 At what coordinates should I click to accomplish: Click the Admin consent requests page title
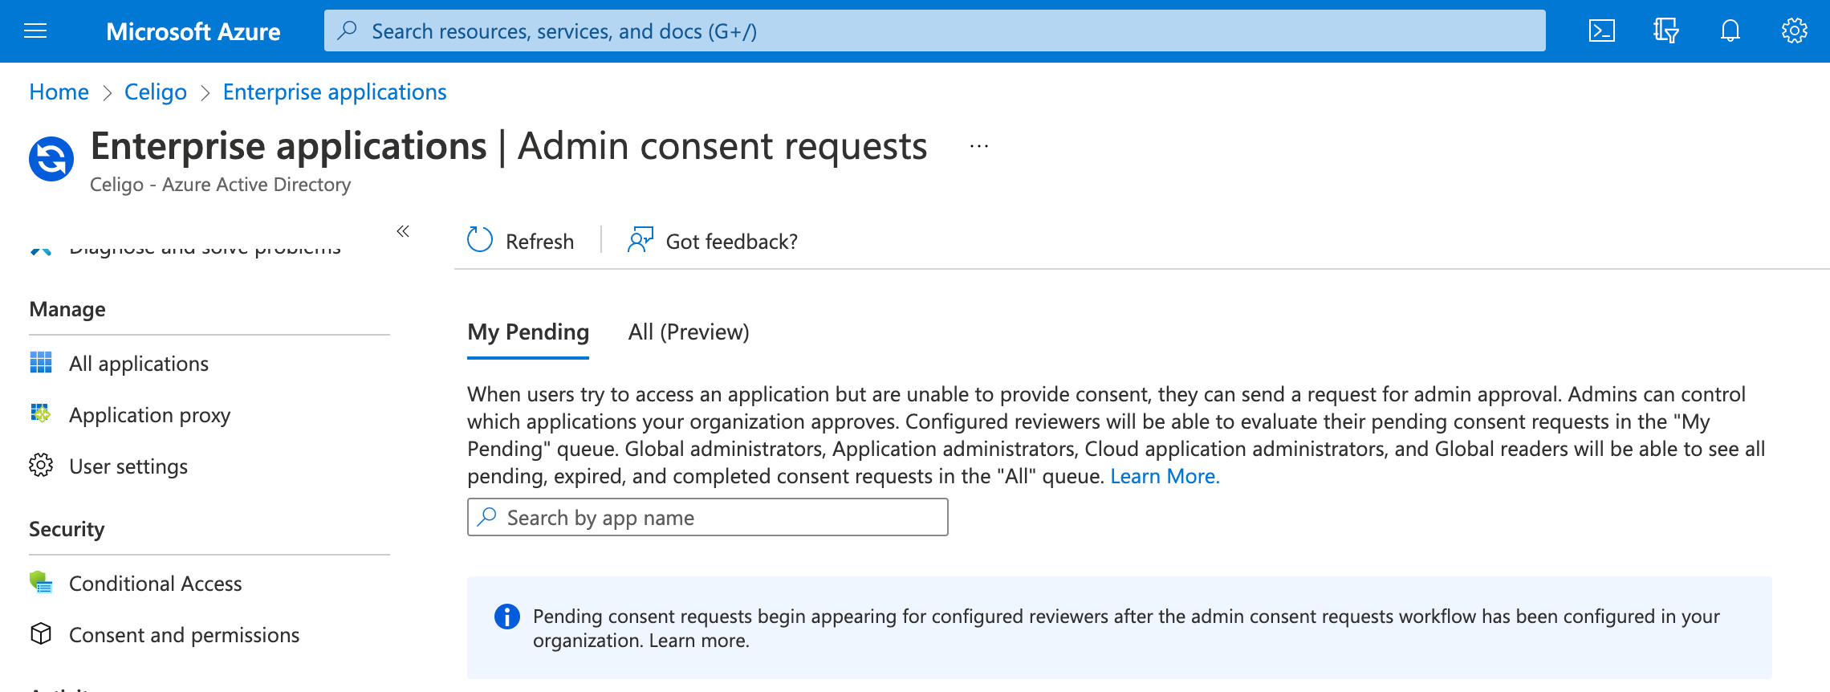722,146
